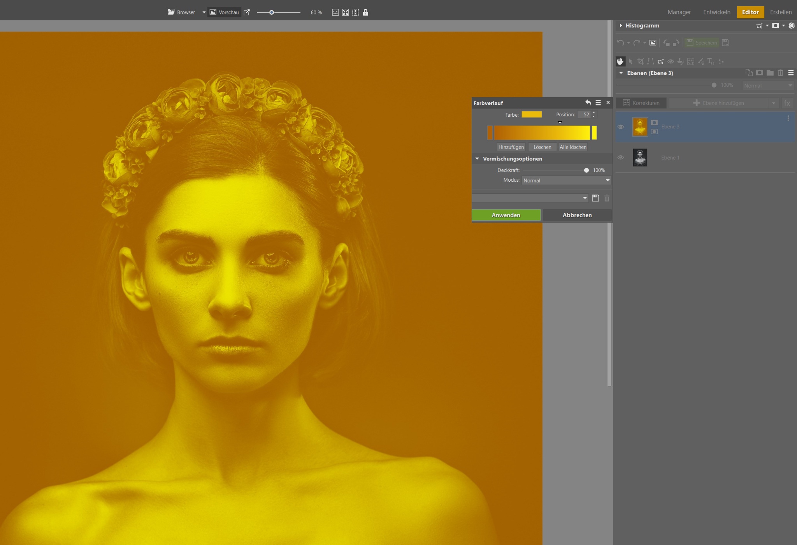Viewport: 797px width, 545px height.
Task: Open Ebene hinzufügen dropdown arrow
Action: [x=774, y=103]
